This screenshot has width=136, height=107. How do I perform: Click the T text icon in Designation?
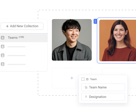[86, 97]
